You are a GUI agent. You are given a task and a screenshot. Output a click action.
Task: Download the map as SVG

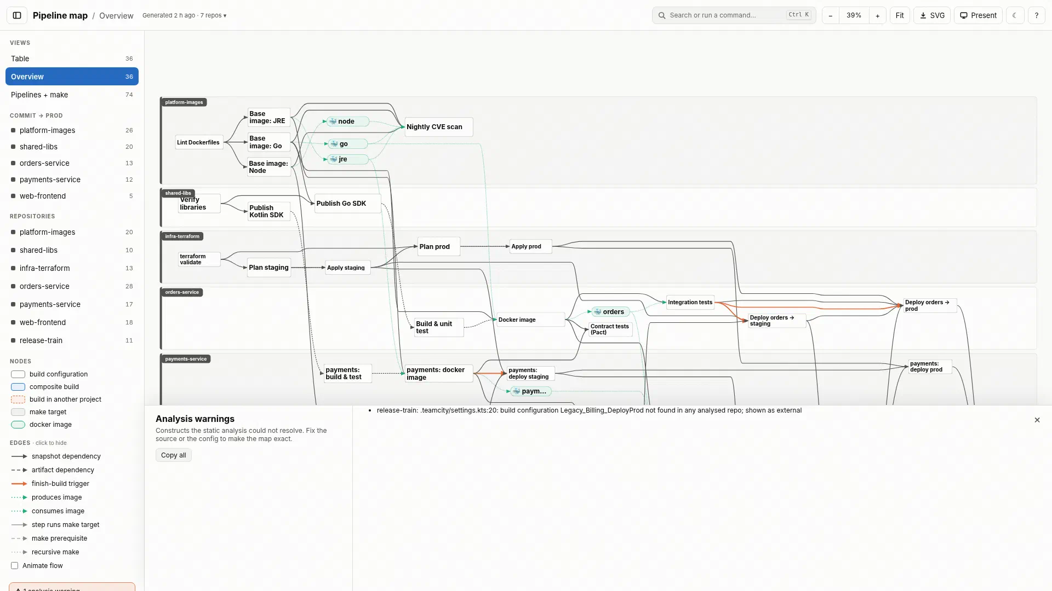[x=932, y=15]
